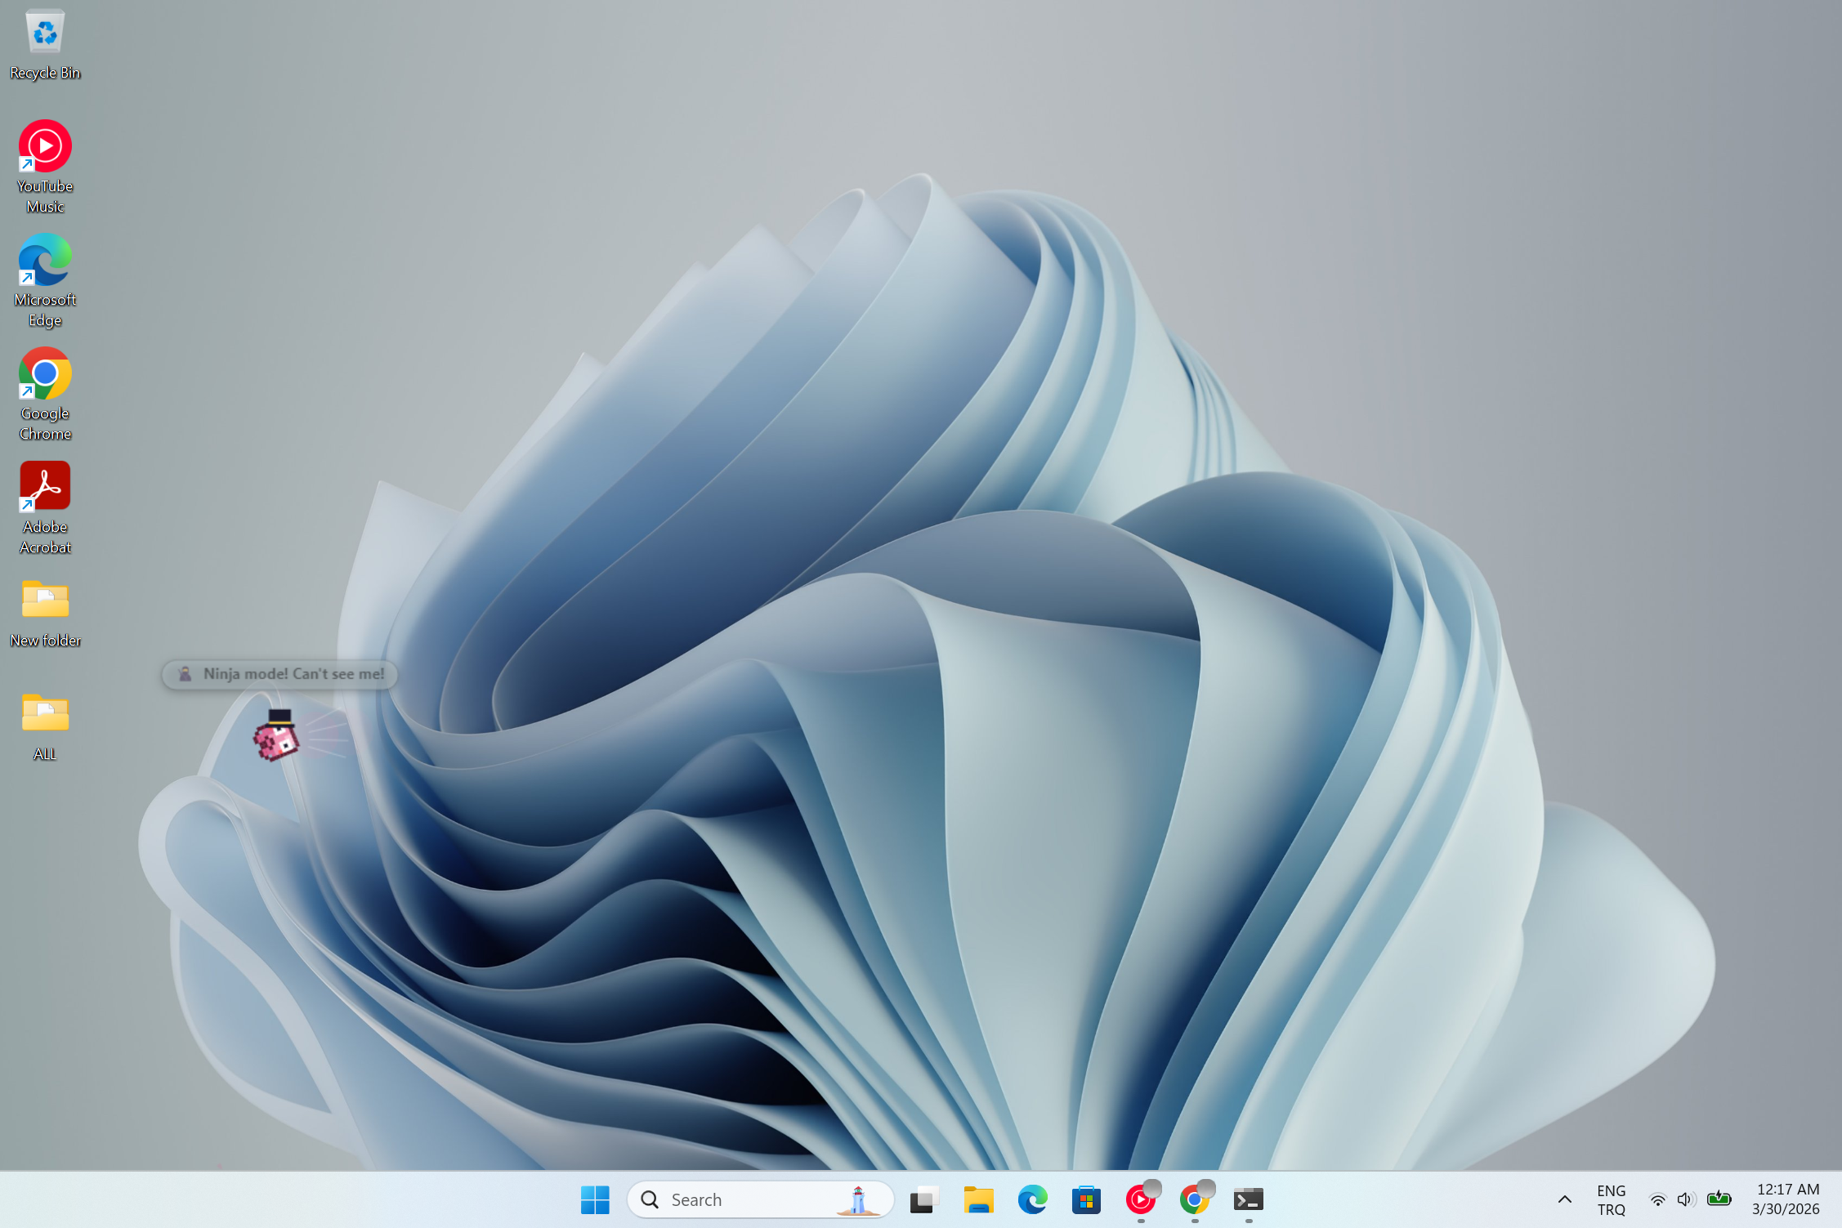The width and height of the screenshot is (1842, 1228).
Task: Toggle Wi-Fi via the network tray icon
Action: tap(1657, 1199)
